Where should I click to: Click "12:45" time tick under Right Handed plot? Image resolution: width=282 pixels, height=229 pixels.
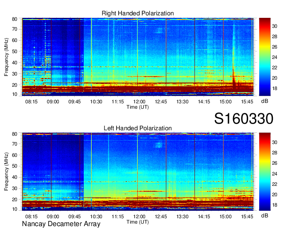tap(161, 102)
